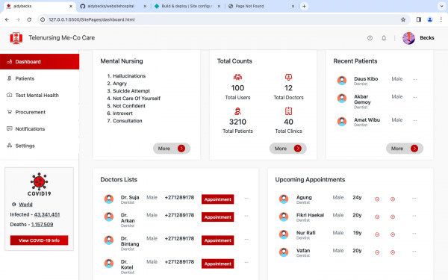
Task: Click the Total Clinics building icon
Action: 288,111
